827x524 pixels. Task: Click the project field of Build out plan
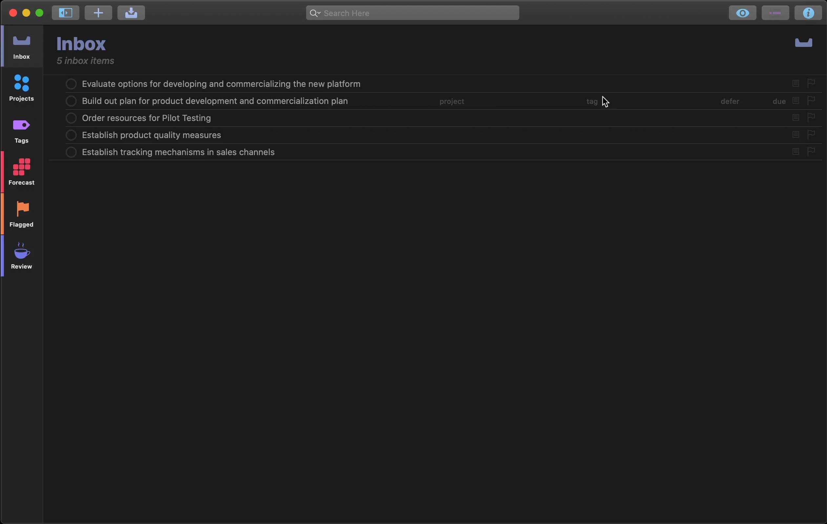pos(452,102)
